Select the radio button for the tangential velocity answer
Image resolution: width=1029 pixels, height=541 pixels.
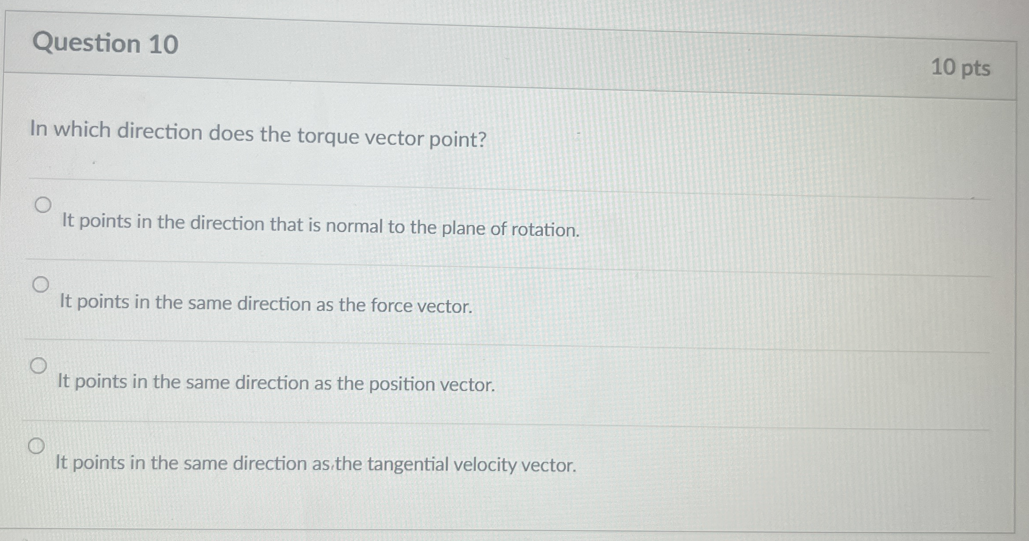[x=37, y=446]
